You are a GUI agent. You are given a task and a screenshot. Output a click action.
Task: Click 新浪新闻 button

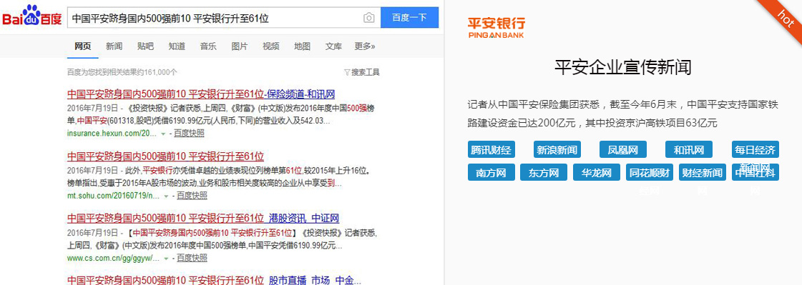tap(557, 150)
